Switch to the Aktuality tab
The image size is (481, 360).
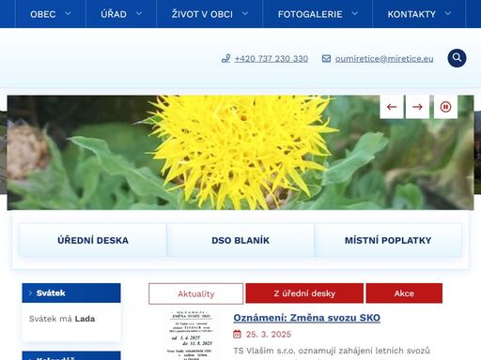[196, 293]
